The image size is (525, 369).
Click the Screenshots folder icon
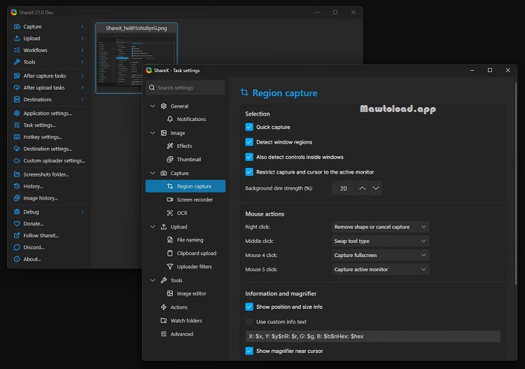click(17, 174)
